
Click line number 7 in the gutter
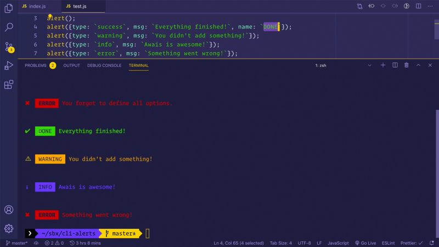35,53
